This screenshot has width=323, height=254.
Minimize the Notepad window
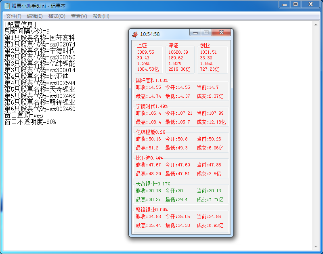click(285, 4)
